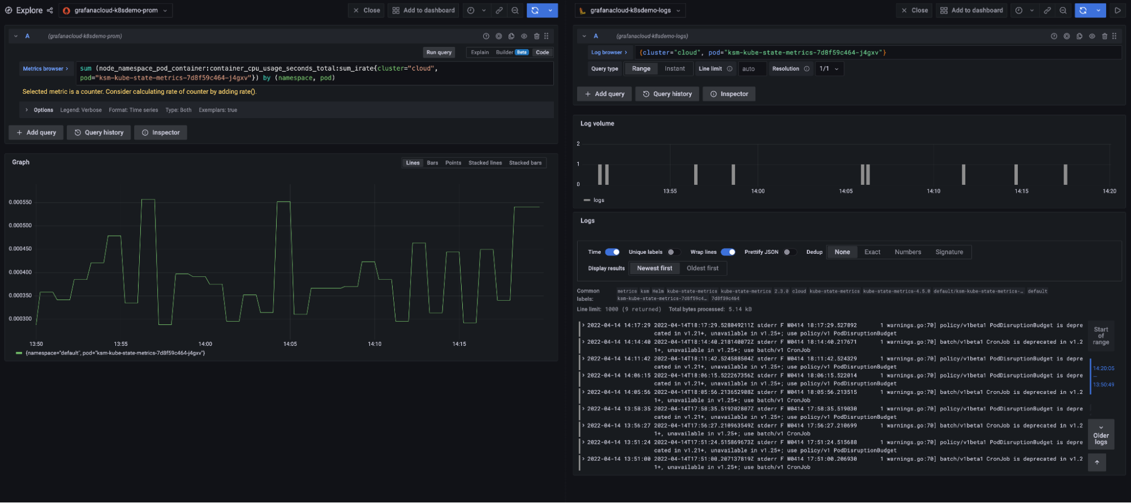The image size is (1131, 503).
Task: Refresh the right logs pane query
Action: 1083,10
